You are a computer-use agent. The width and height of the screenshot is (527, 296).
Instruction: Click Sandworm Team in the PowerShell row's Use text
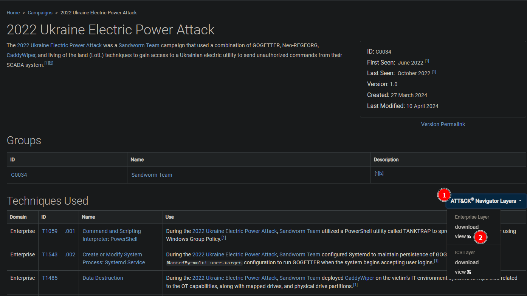tap(300, 231)
